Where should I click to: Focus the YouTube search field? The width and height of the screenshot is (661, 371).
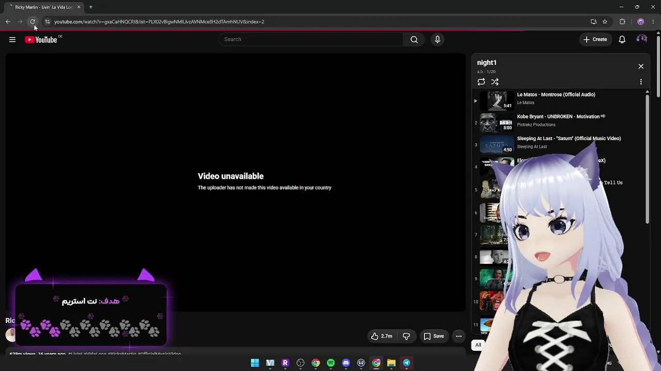tap(311, 40)
